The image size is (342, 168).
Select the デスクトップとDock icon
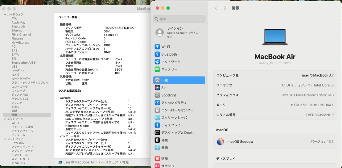point(157,132)
